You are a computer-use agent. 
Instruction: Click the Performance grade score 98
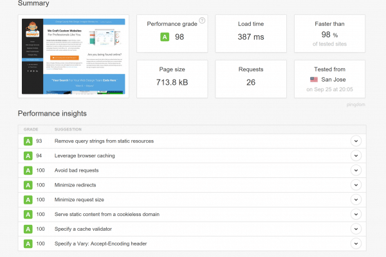pyautogui.click(x=179, y=37)
